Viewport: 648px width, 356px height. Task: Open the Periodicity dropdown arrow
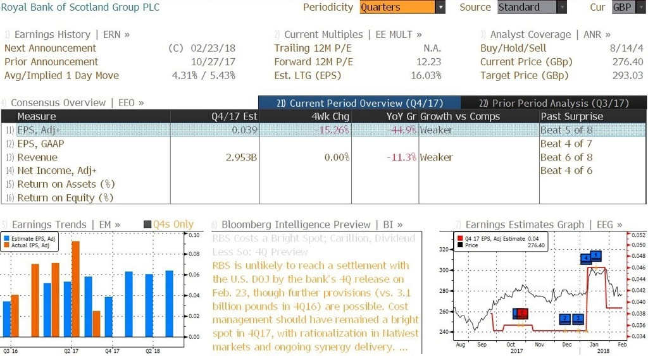440,7
